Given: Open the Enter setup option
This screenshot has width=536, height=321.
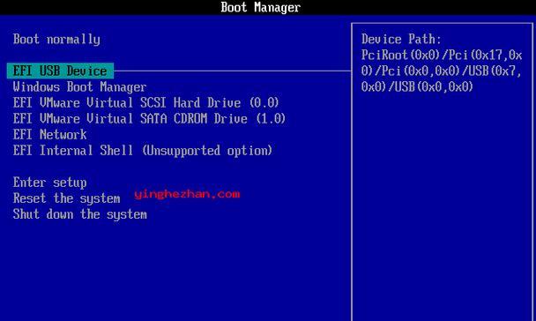Looking at the screenshot, I should [x=50, y=183].
